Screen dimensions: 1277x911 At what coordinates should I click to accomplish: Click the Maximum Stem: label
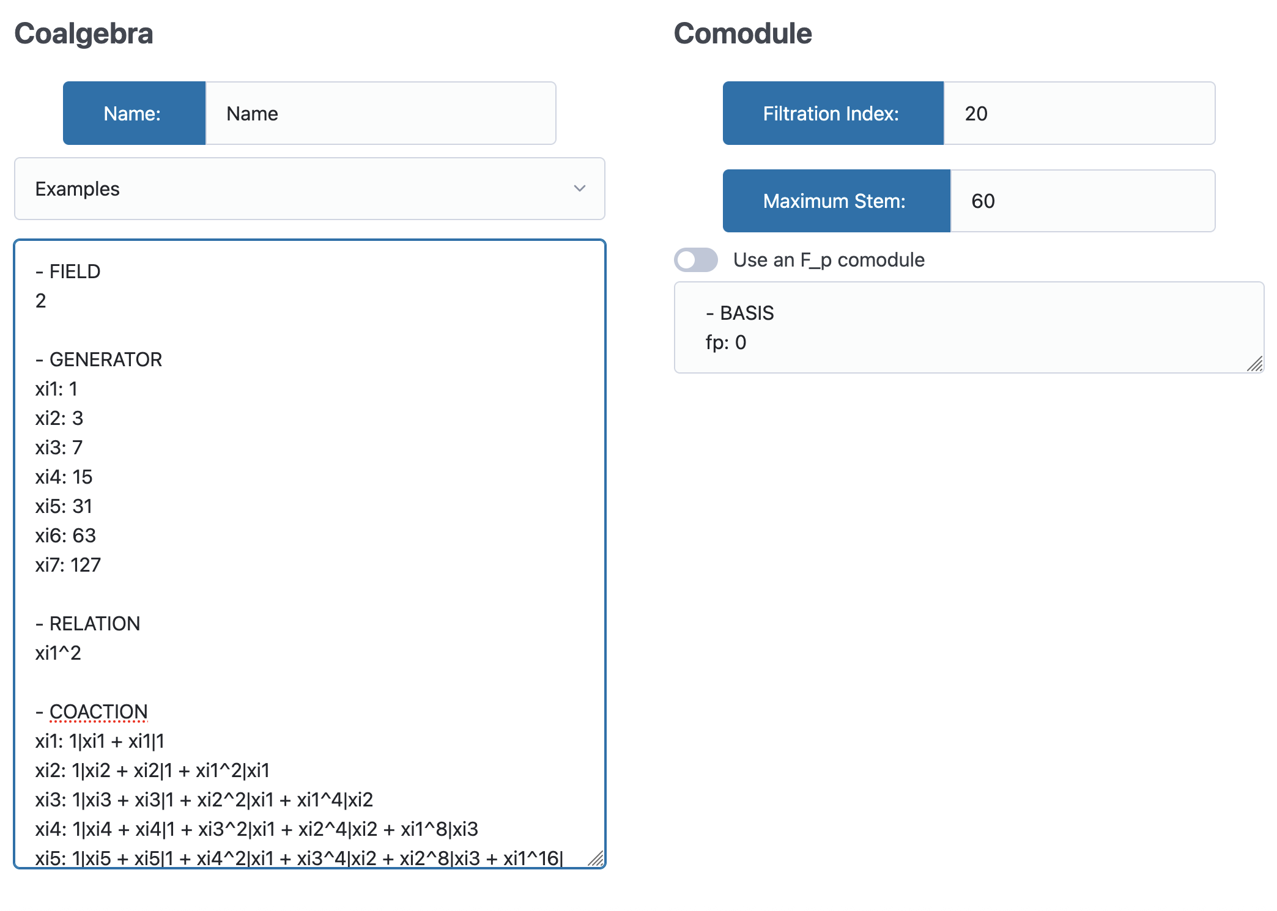tap(835, 201)
